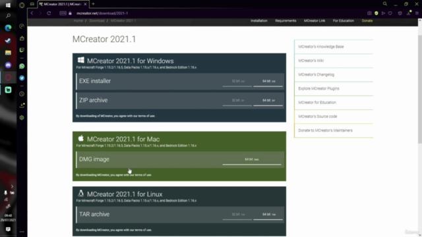422x237 pixels.
Task: Toggle the VPN badge in address bar
Action: (63, 13)
